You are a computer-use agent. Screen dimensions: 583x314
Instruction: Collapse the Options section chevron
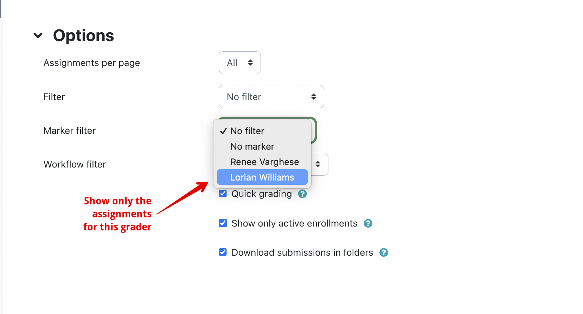[x=38, y=35]
